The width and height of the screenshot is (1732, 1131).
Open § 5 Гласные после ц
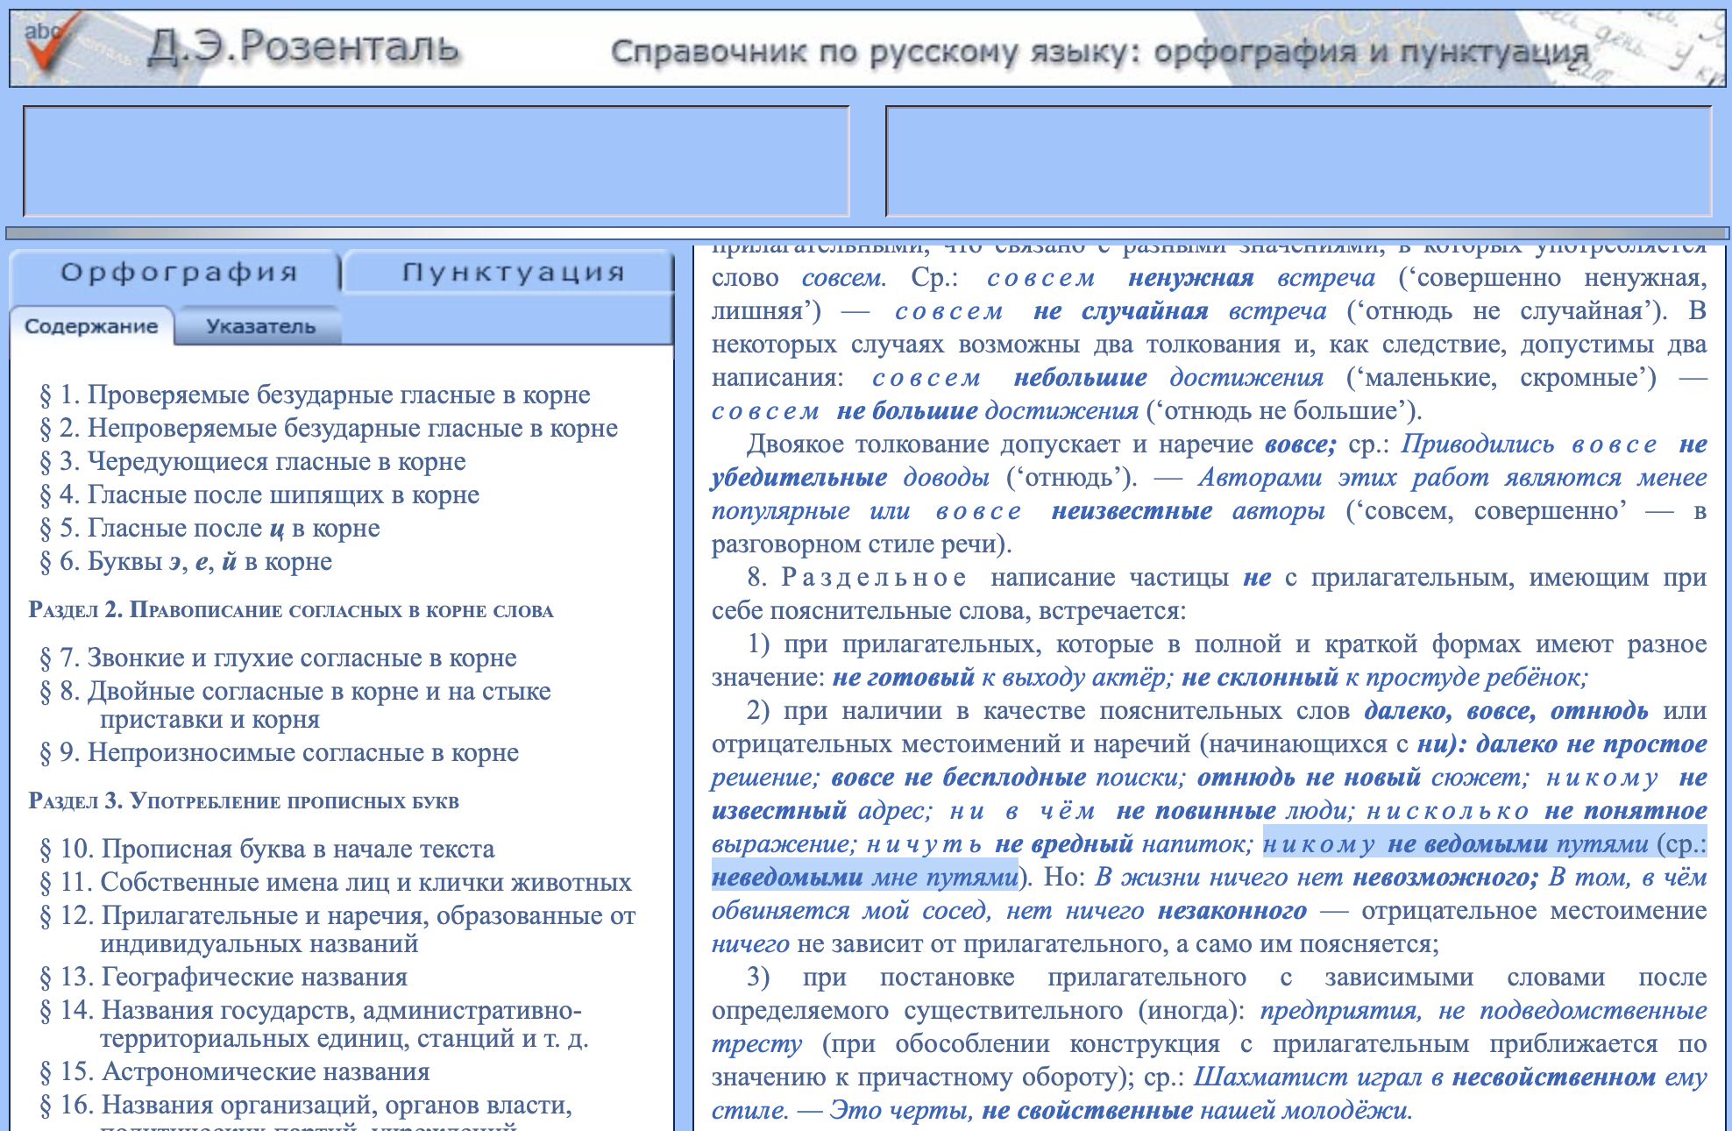point(210,529)
